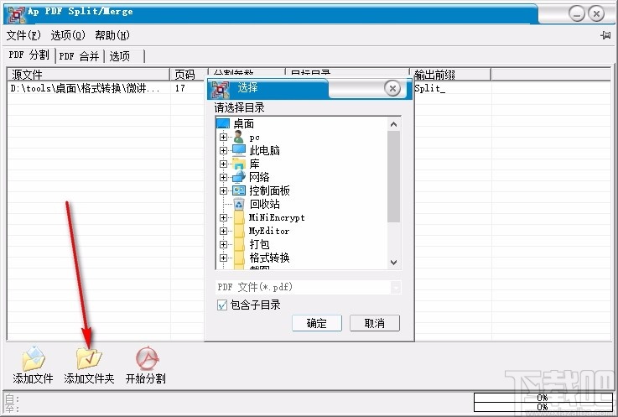Click the pc user icon in the tree
This screenshot has height=417, width=618.
tap(238, 138)
